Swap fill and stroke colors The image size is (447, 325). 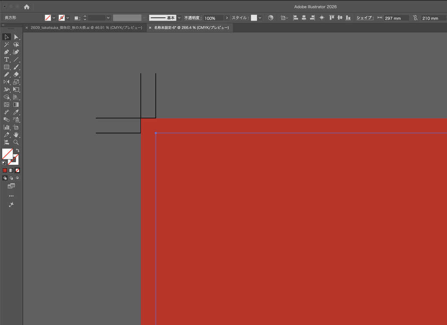(x=17, y=150)
